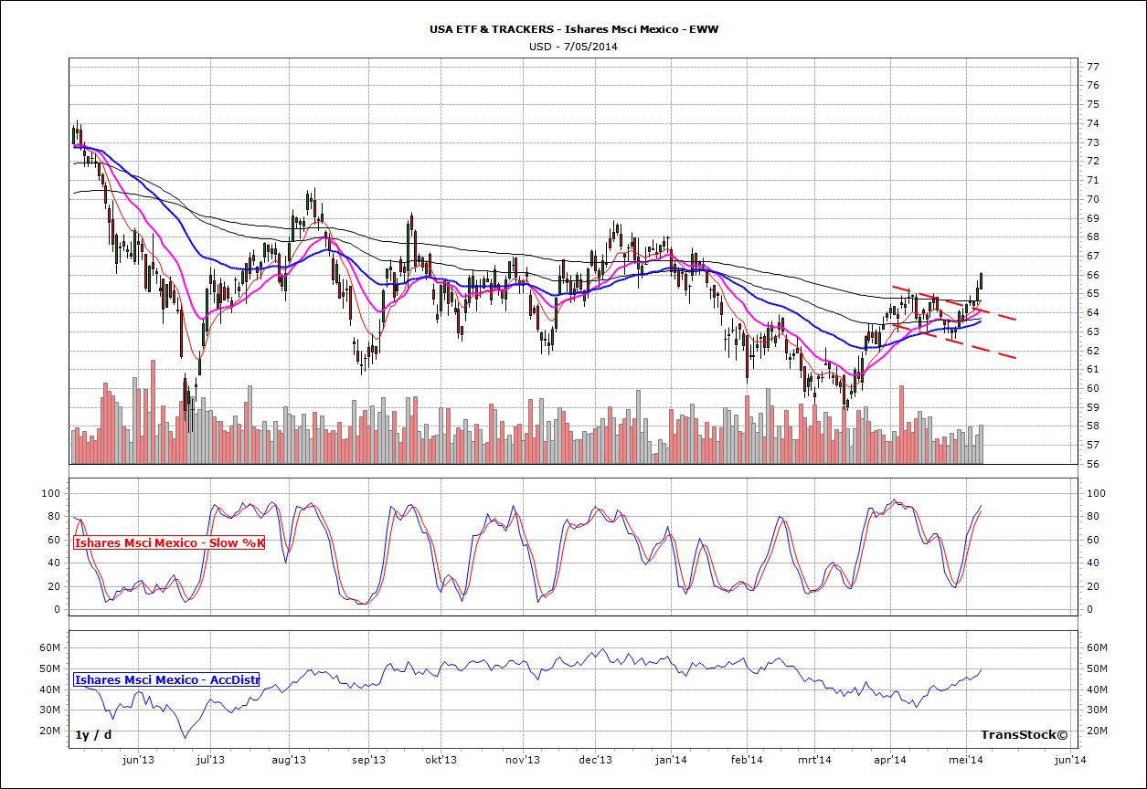Click the 62 price axis label

[x=1093, y=351]
